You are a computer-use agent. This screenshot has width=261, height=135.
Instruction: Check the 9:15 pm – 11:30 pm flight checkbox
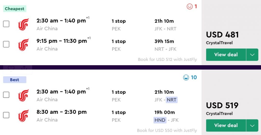click(x=6, y=44)
